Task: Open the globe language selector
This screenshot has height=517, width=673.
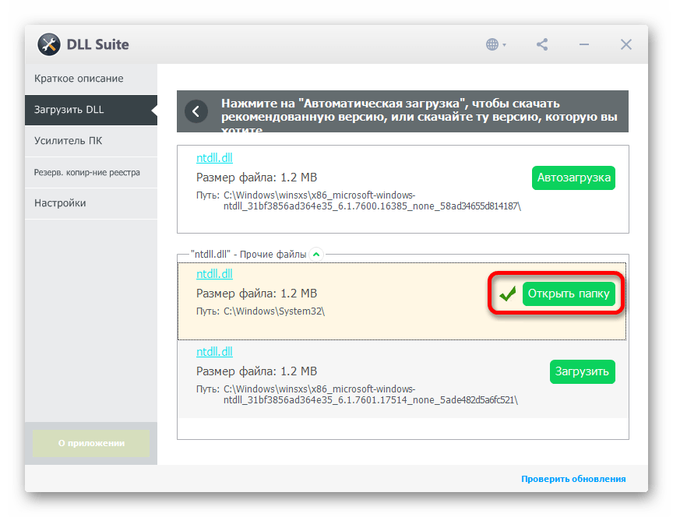Action: [x=493, y=44]
